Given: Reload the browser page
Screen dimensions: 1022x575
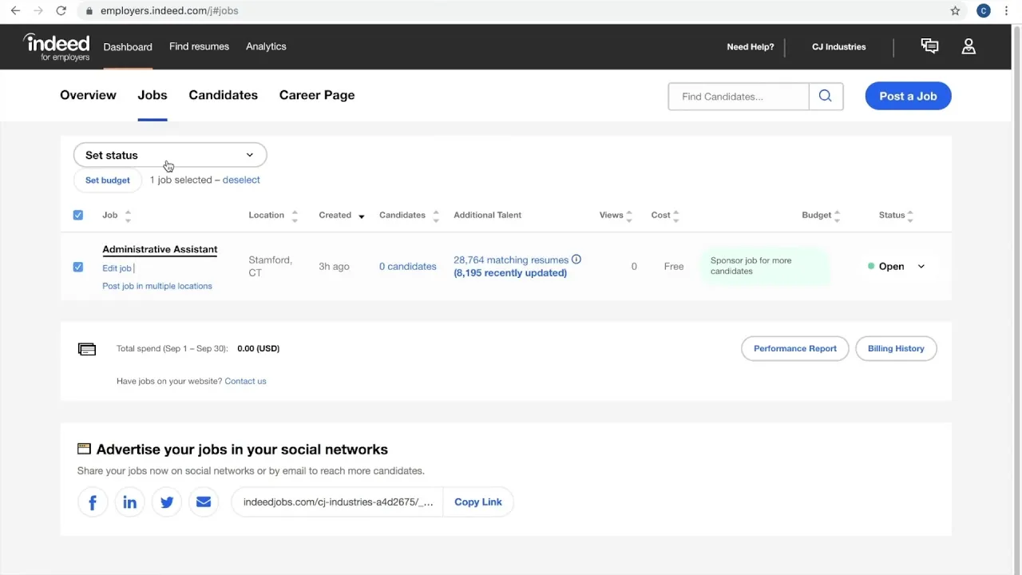Looking at the screenshot, I should [x=61, y=10].
